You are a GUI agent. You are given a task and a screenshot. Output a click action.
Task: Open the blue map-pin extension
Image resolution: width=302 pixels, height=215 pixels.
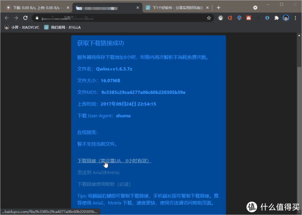239,18
